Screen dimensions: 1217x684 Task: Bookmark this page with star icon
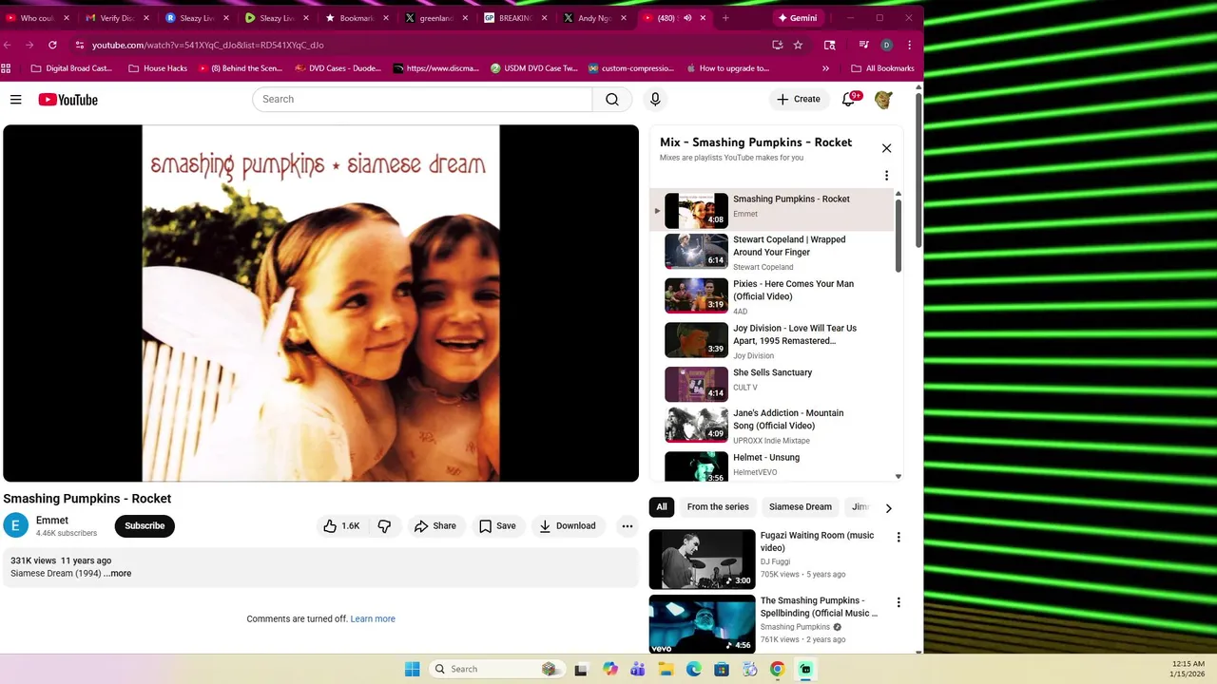tap(798, 45)
